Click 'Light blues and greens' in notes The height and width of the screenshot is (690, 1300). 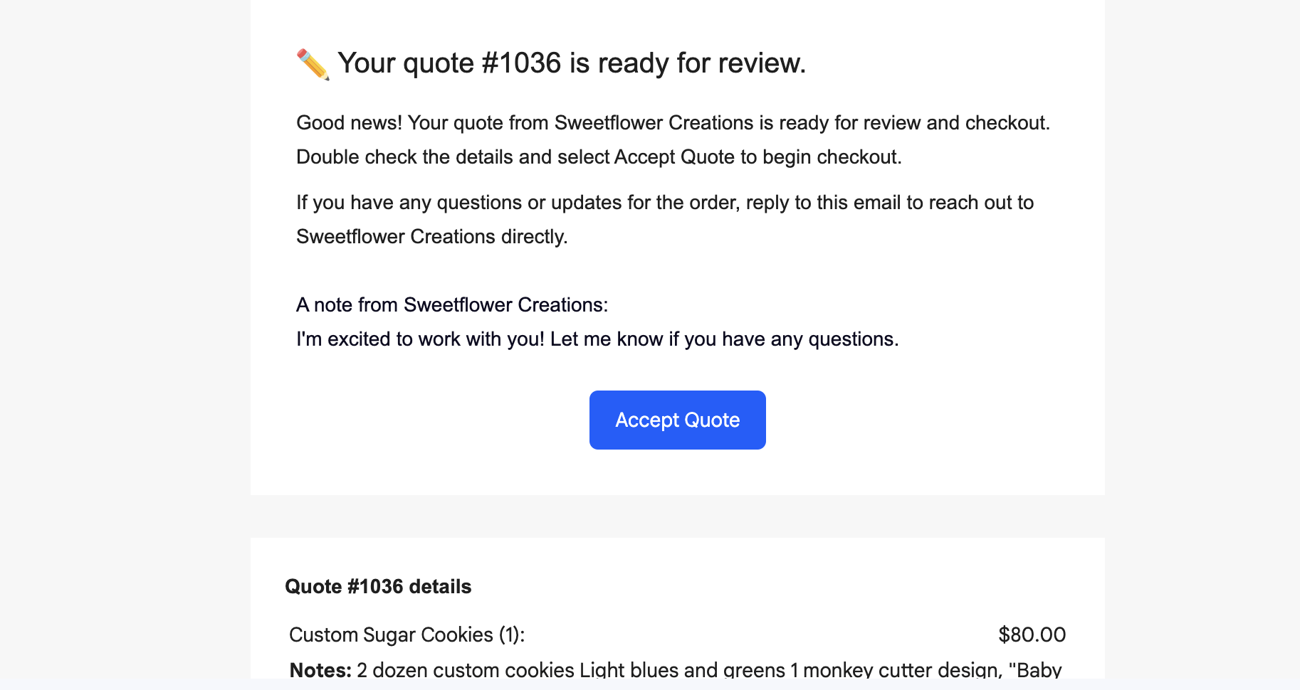(x=682, y=670)
